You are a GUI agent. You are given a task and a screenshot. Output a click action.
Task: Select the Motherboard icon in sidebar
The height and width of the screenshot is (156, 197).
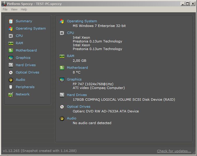(x=11, y=51)
